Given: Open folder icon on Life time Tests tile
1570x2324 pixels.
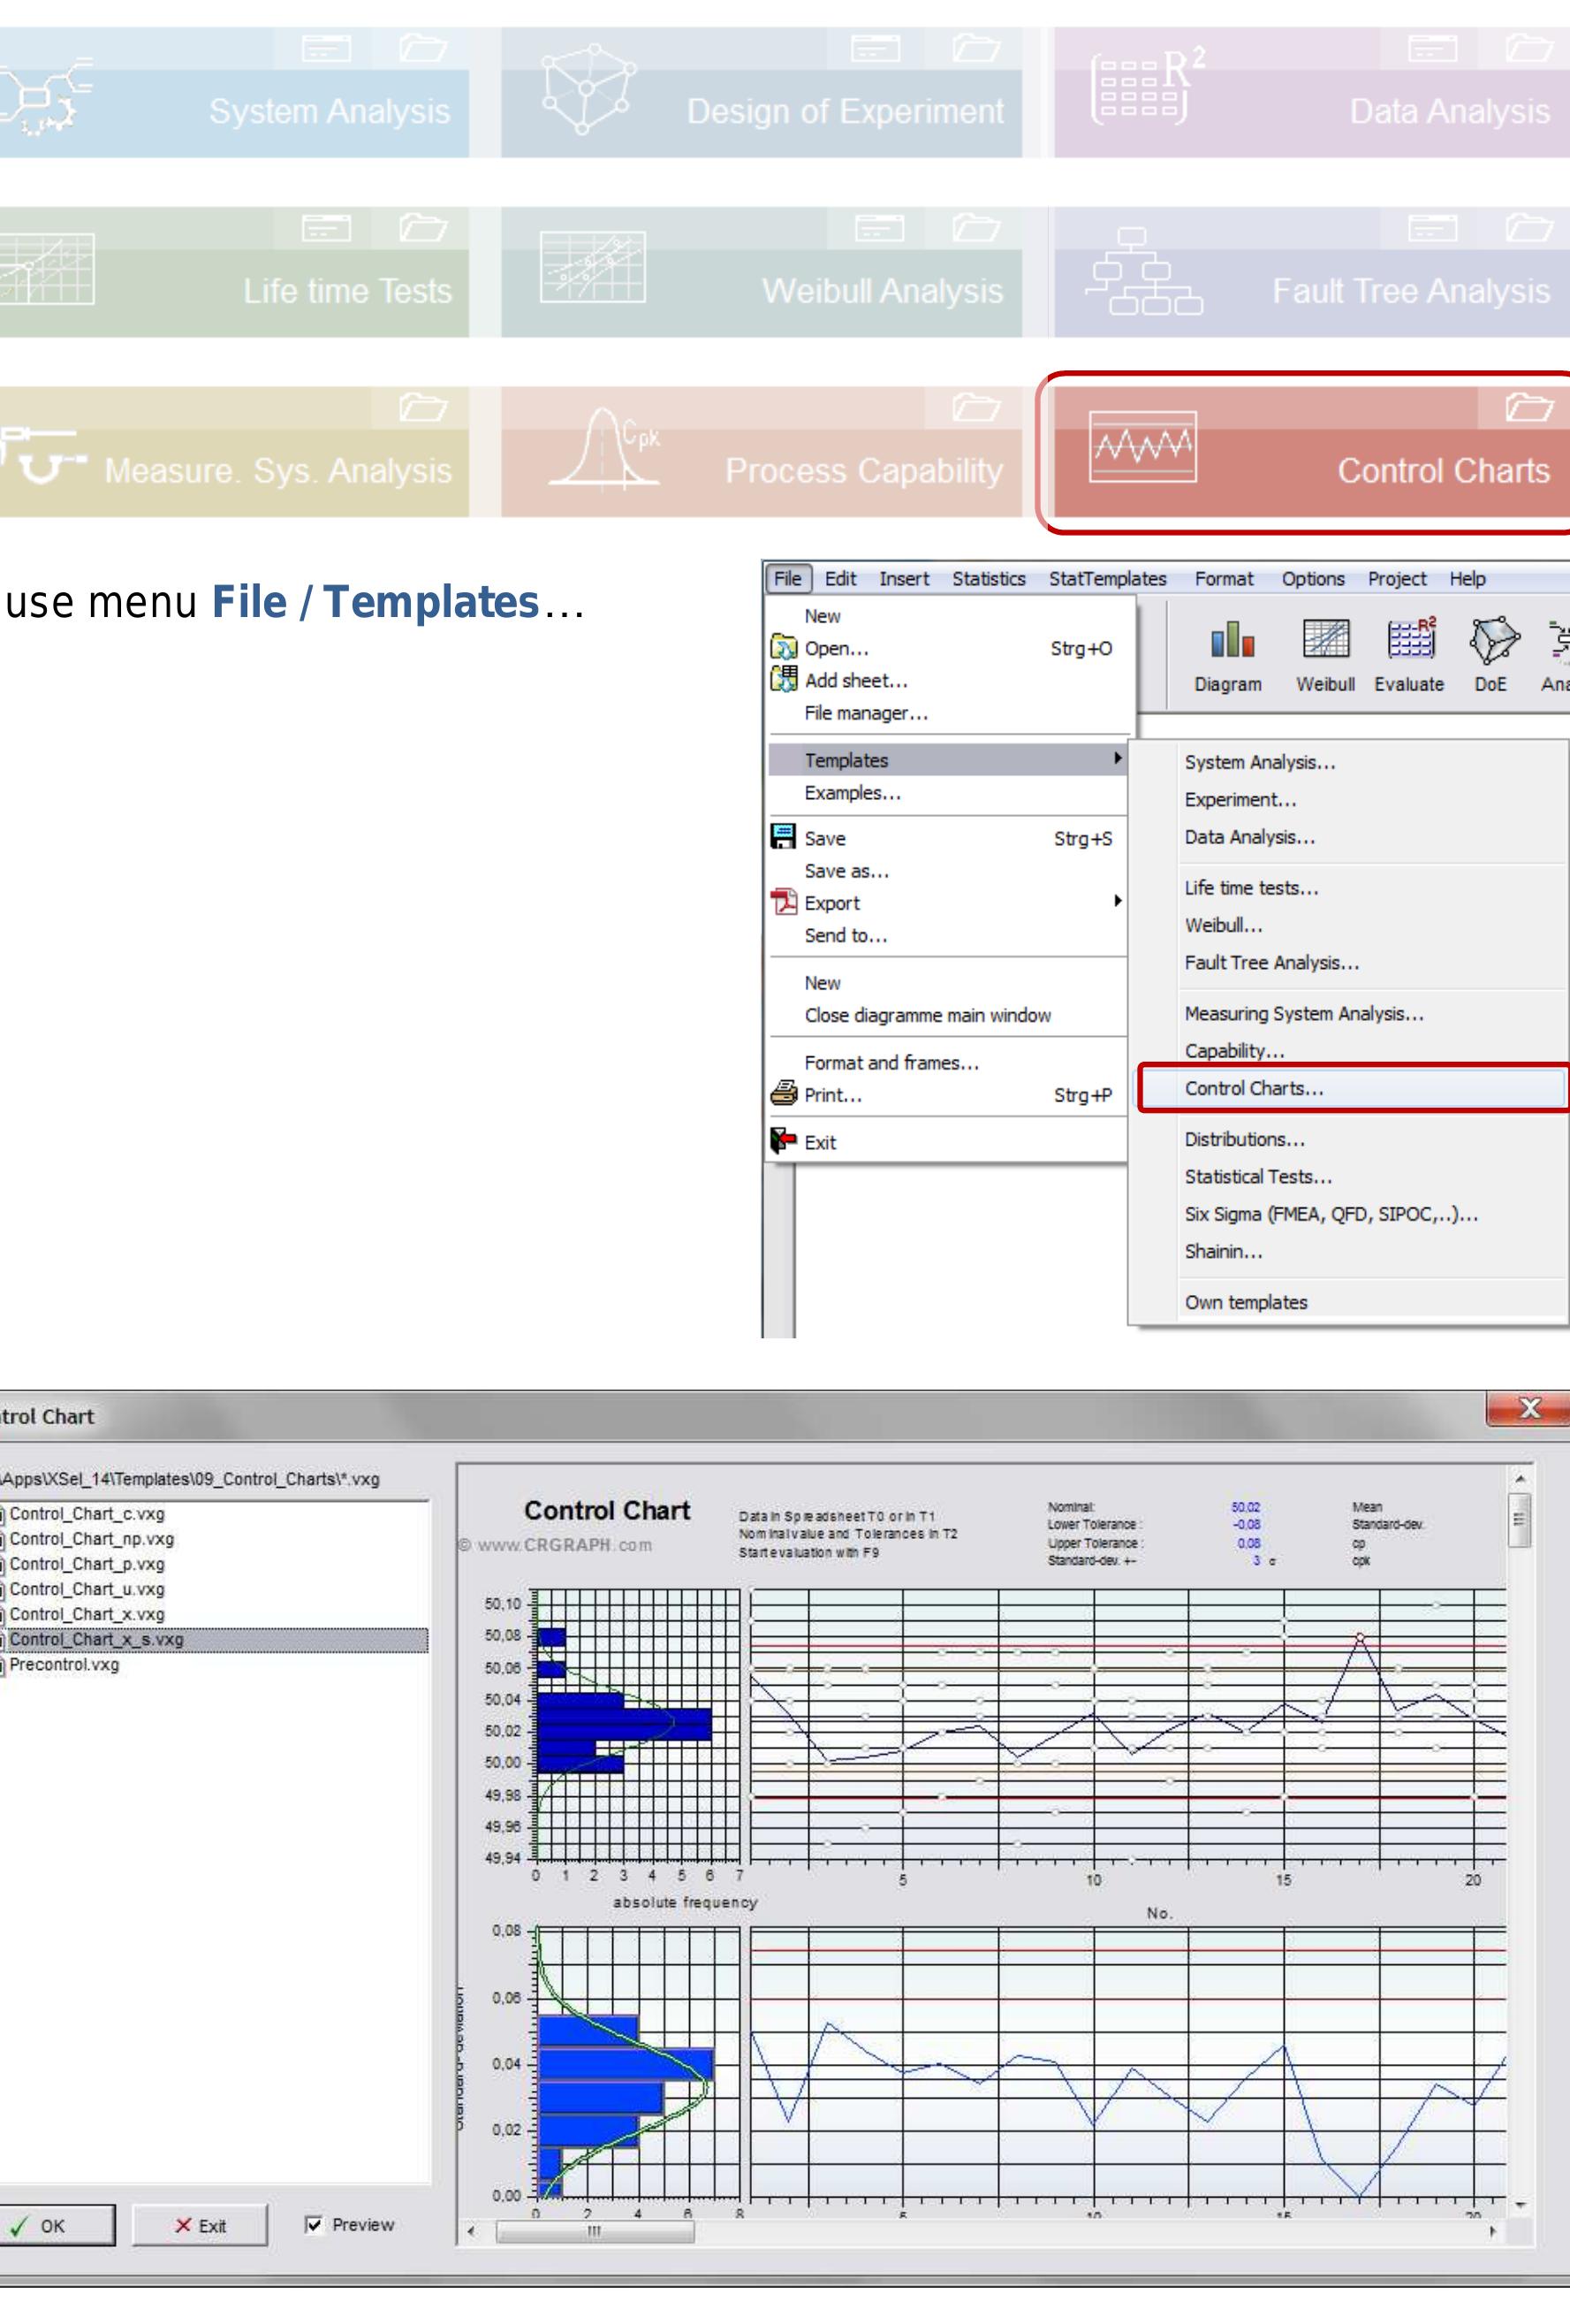Looking at the screenshot, I should pos(422,228).
